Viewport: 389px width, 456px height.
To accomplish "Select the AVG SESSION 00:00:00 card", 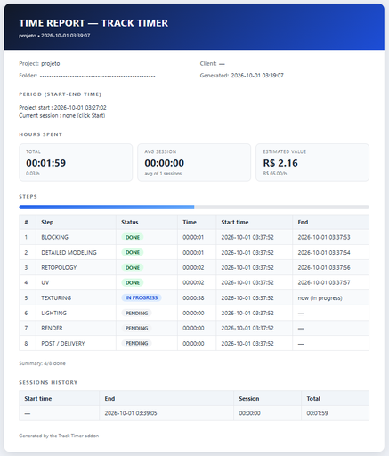I will pos(194,162).
